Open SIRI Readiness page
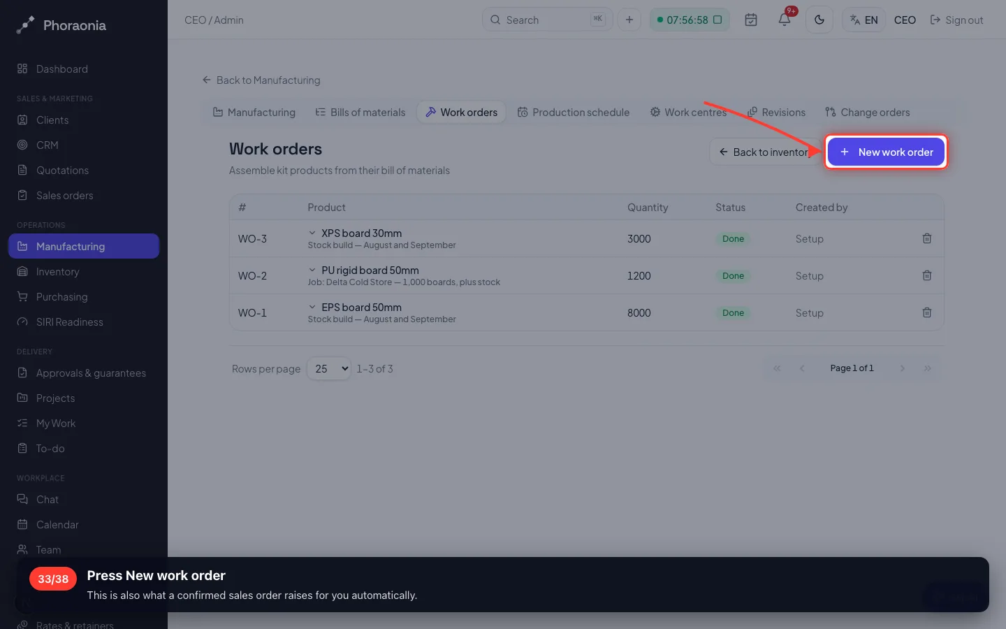The image size is (1006, 629). pos(84,321)
